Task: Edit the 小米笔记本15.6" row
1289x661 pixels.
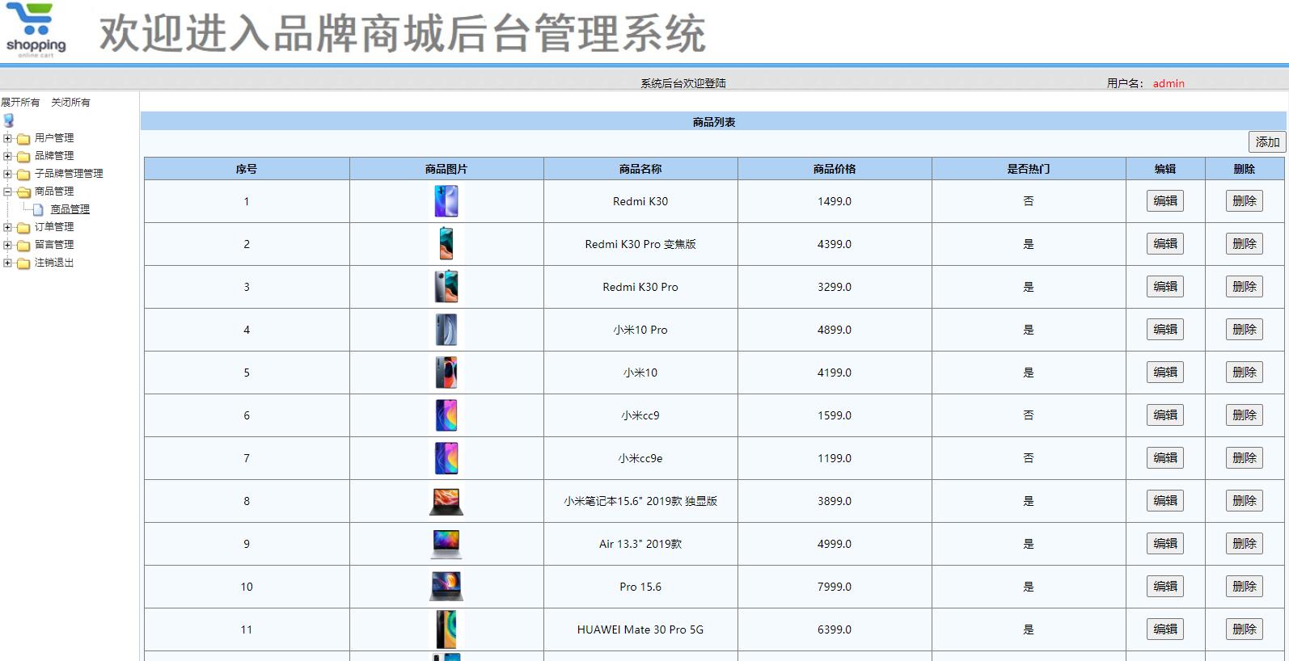Action: click(1165, 501)
